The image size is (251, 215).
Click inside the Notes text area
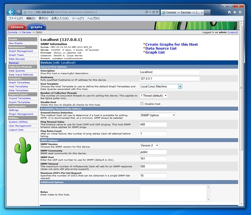click(x=174, y=193)
